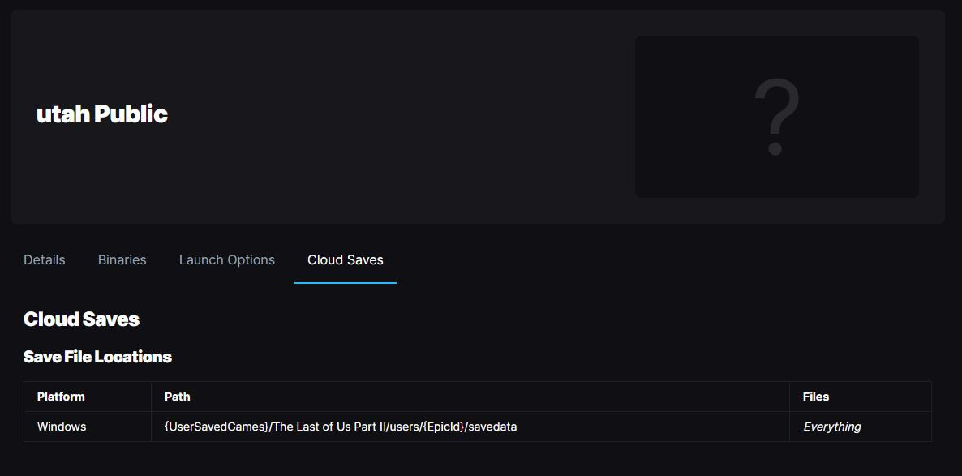Go to the Launch Options tab

[227, 259]
